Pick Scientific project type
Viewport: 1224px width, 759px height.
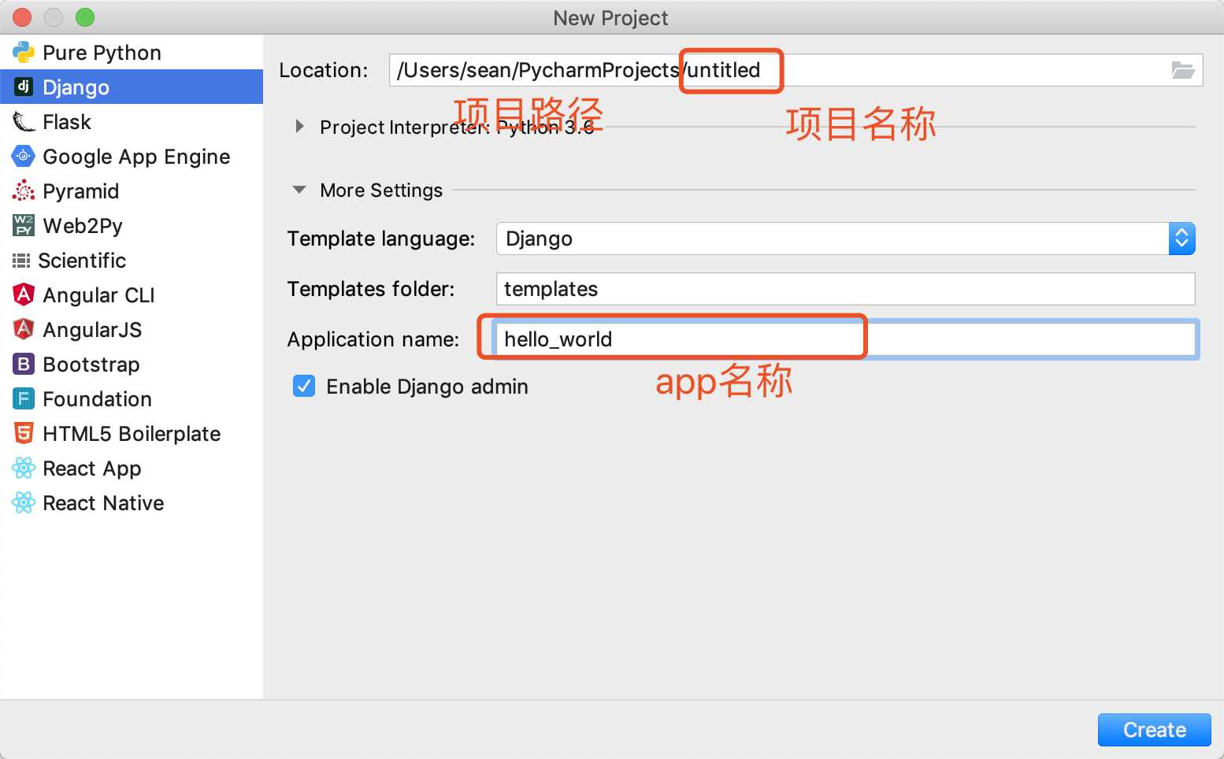pyautogui.click(x=132, y=260)
